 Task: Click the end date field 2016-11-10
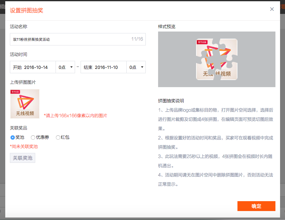[103, 67]
